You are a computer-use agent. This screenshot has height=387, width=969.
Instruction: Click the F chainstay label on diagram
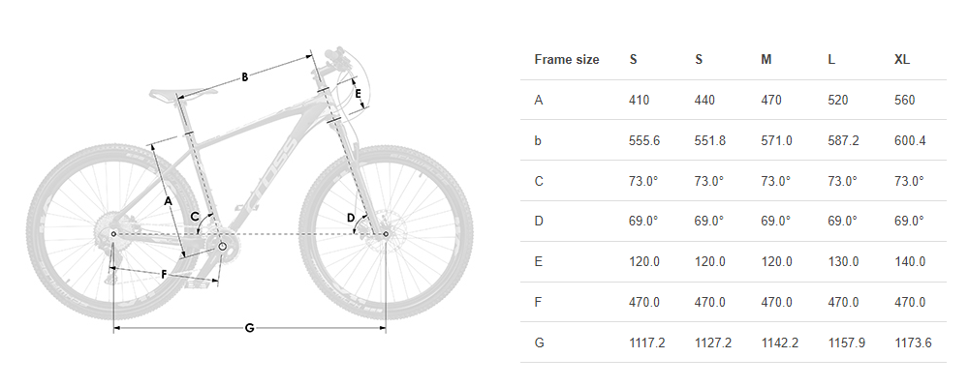click(x=164, y=275)
